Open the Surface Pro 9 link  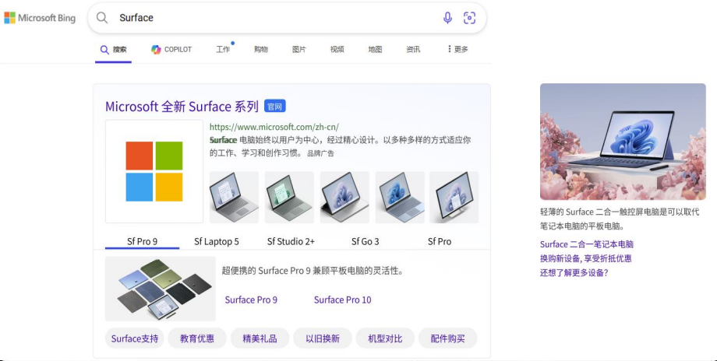click(251, 300)
